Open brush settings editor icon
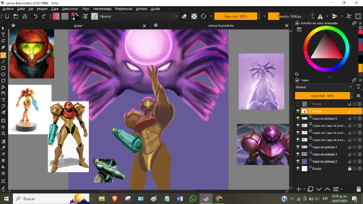Image resolution: width=363 pixels, height=204 pixels. [x=85, y=17]
